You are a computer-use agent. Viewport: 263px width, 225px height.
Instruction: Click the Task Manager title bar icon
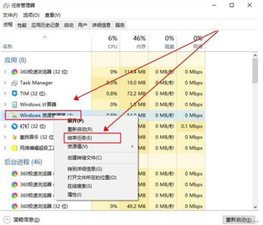[6, 5]
